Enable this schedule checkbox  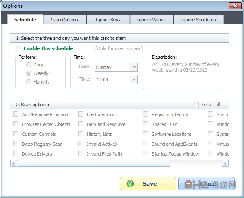pyautogui.click(x=18, y=48)
